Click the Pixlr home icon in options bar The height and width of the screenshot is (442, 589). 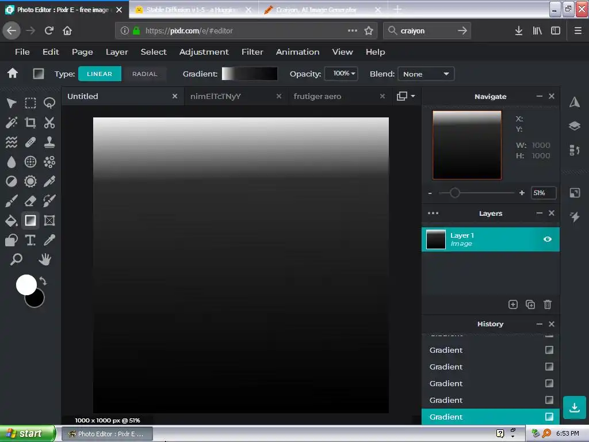[13, 73]
